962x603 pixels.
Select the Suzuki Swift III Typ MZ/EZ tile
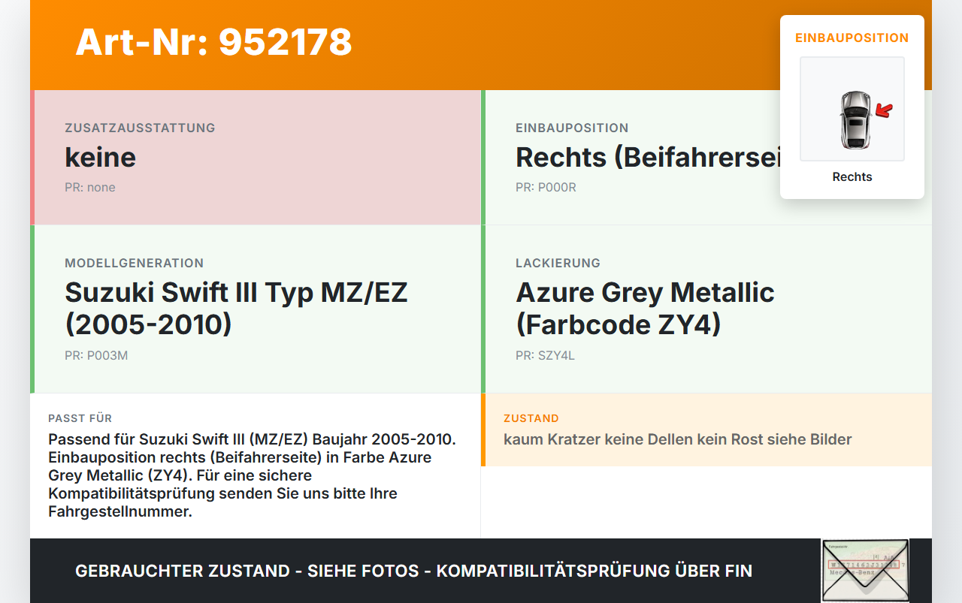pyautogui.click(x=256, y=309)
